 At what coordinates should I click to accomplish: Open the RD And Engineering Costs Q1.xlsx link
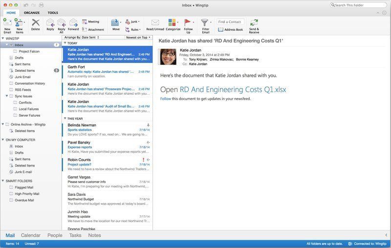[232, 89]
